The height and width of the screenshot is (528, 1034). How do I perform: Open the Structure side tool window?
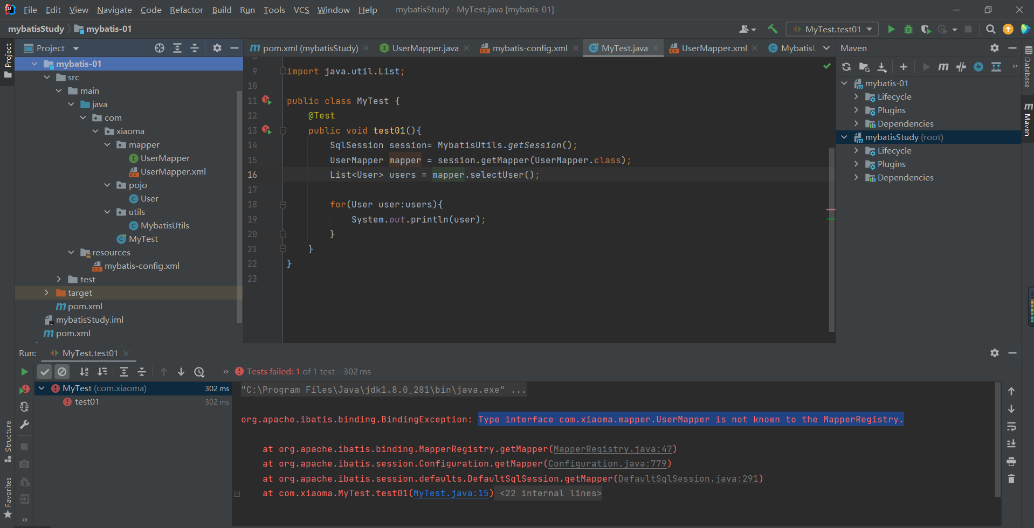(8, 442)
